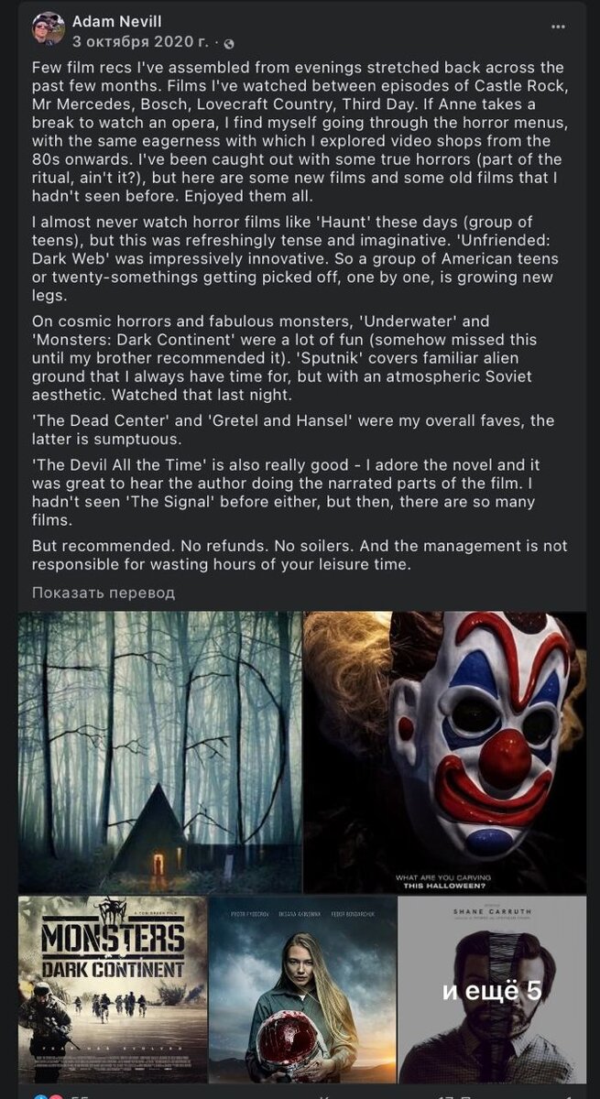Visit the Adam Nevill profile name link
The image size is (600, 1099).
(115, 20)
